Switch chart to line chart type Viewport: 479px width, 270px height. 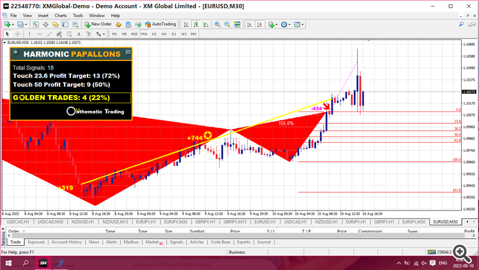(x=206, y=24)
